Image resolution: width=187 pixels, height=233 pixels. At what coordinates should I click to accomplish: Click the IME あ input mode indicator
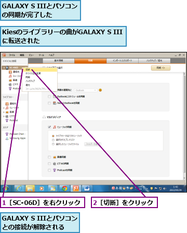pos(117,188)
